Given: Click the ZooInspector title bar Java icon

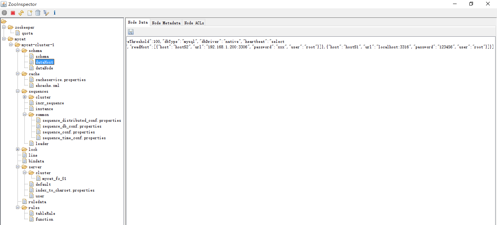Looking at the screenshot, I should tap(4, 4).
